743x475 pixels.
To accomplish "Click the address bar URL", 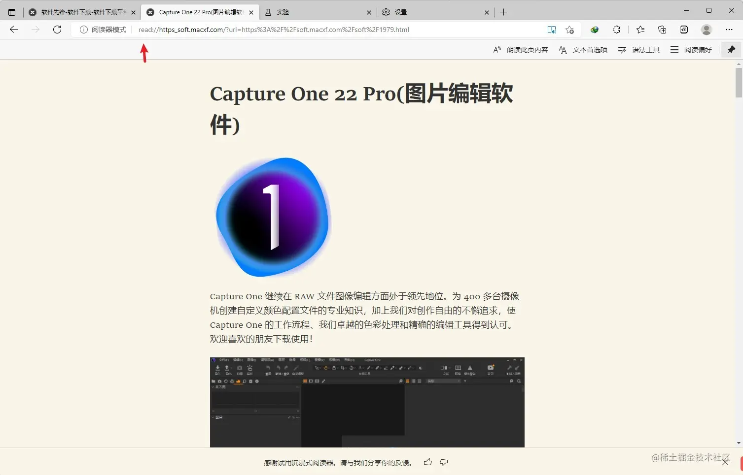I will pyautogui.click(x=274, y=30).
